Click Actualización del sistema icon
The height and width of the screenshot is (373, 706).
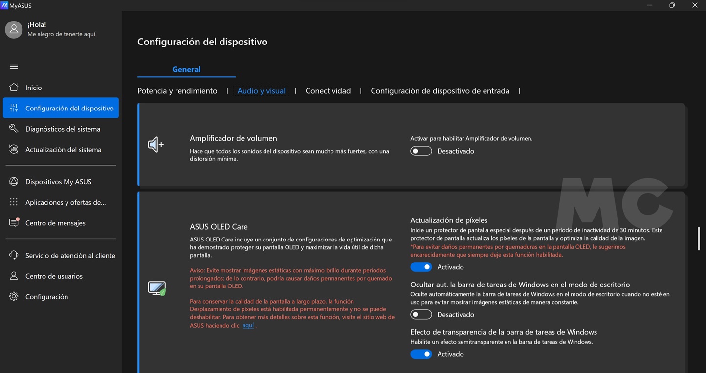click(14, 149)
